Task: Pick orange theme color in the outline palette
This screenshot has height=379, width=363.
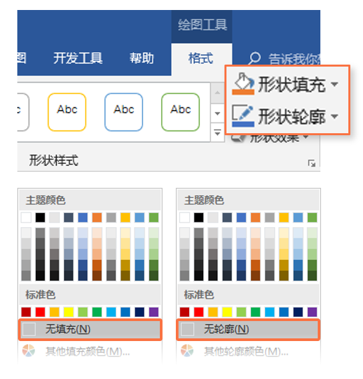Action: click(x=256, y=218)
